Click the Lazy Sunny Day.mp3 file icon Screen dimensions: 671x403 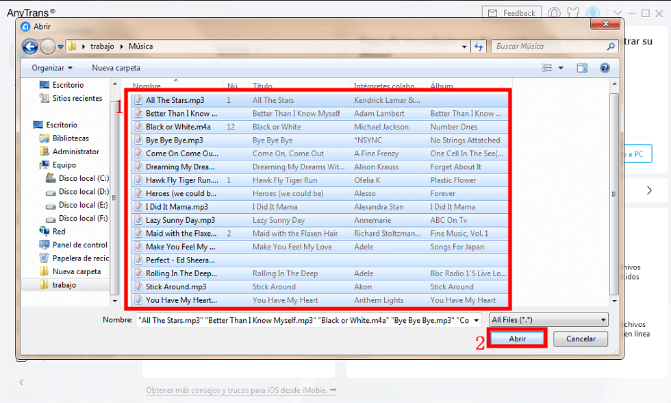138,220
